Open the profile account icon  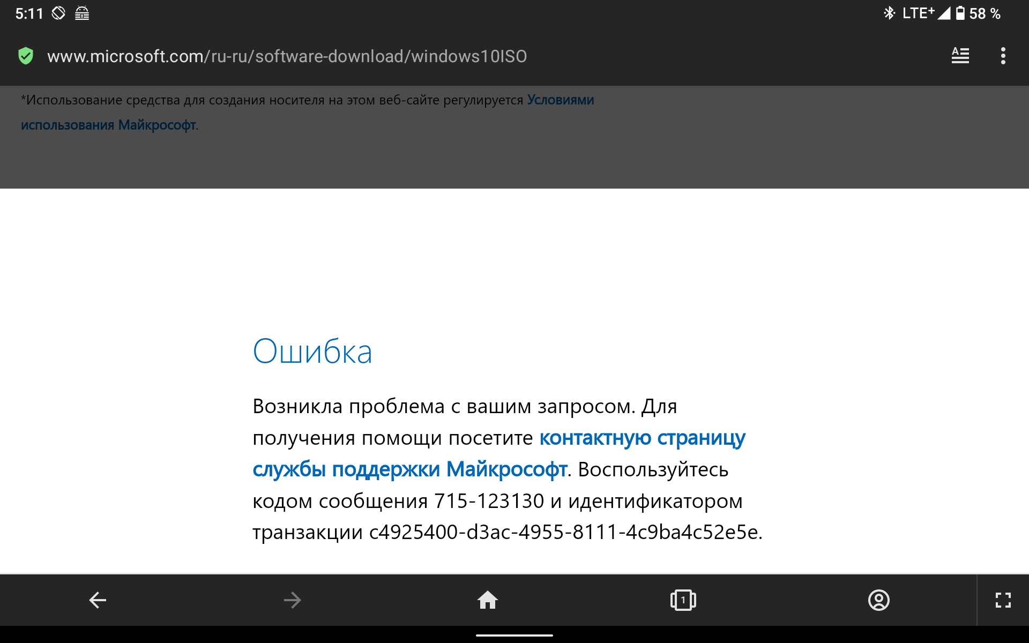[878, 600]
